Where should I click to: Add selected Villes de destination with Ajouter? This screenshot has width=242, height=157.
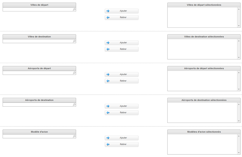pos(121,43)
